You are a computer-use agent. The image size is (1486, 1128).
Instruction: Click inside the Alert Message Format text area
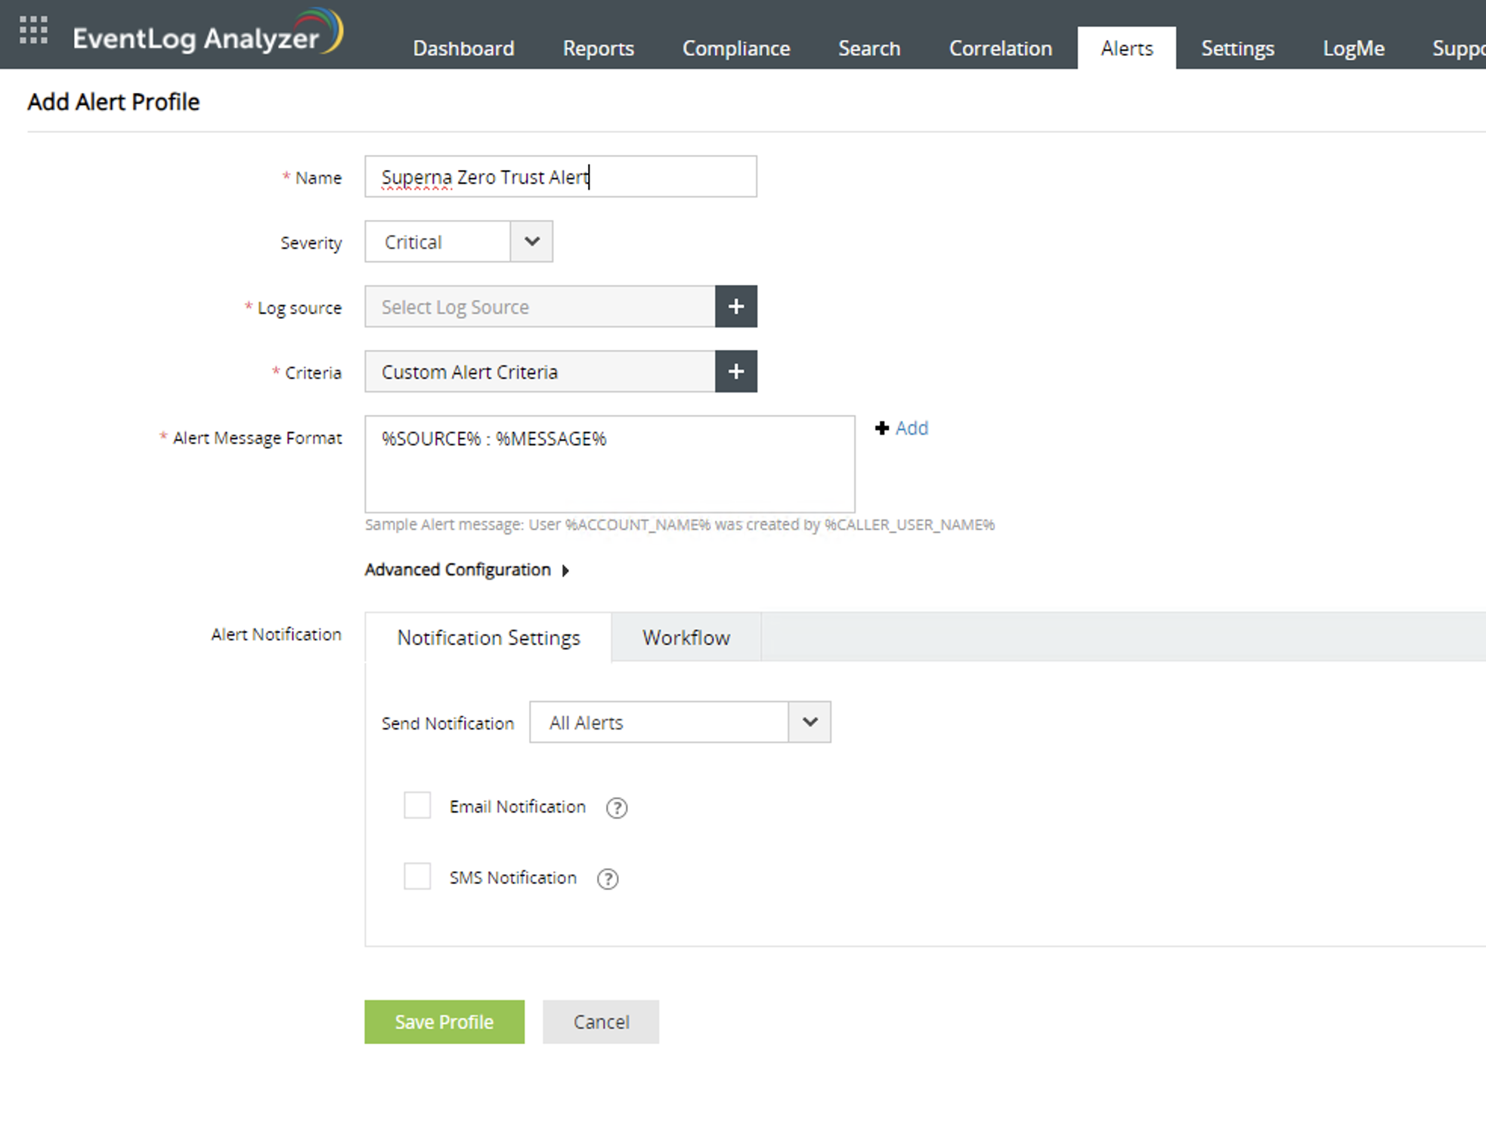pyautogui.click(x=608, y=463)
